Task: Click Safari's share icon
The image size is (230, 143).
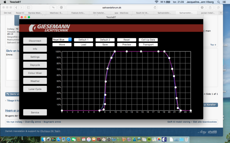Action: pos(211,7)
